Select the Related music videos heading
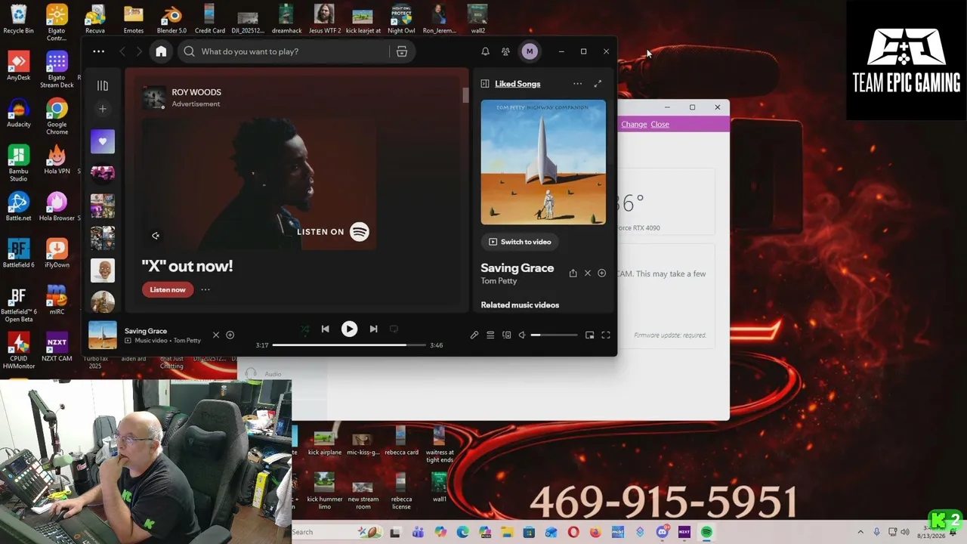 point(520,305)
